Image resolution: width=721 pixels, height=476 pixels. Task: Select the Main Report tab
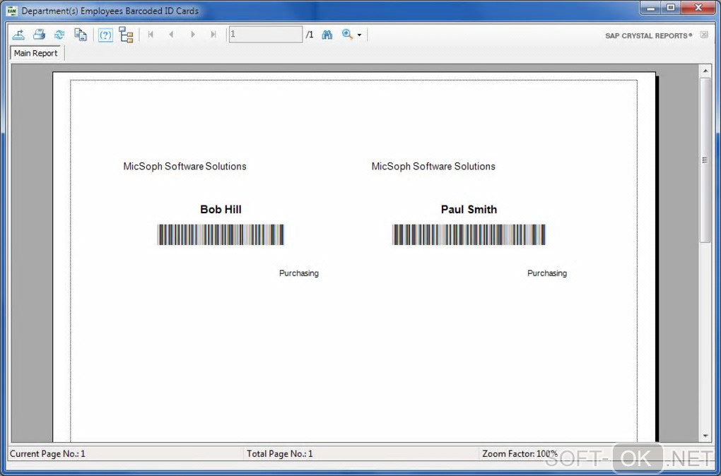point(36,53)
